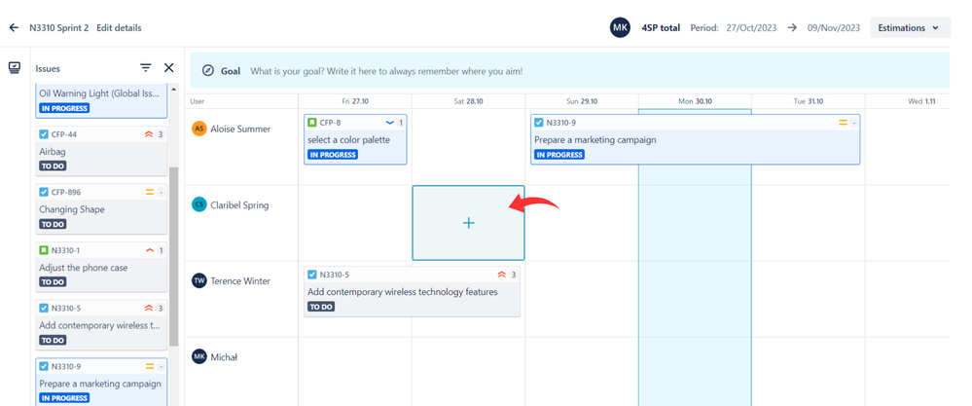972x406 pixels.
Task: Click the Tue 31.10 column header
Action: coord(809,101)
